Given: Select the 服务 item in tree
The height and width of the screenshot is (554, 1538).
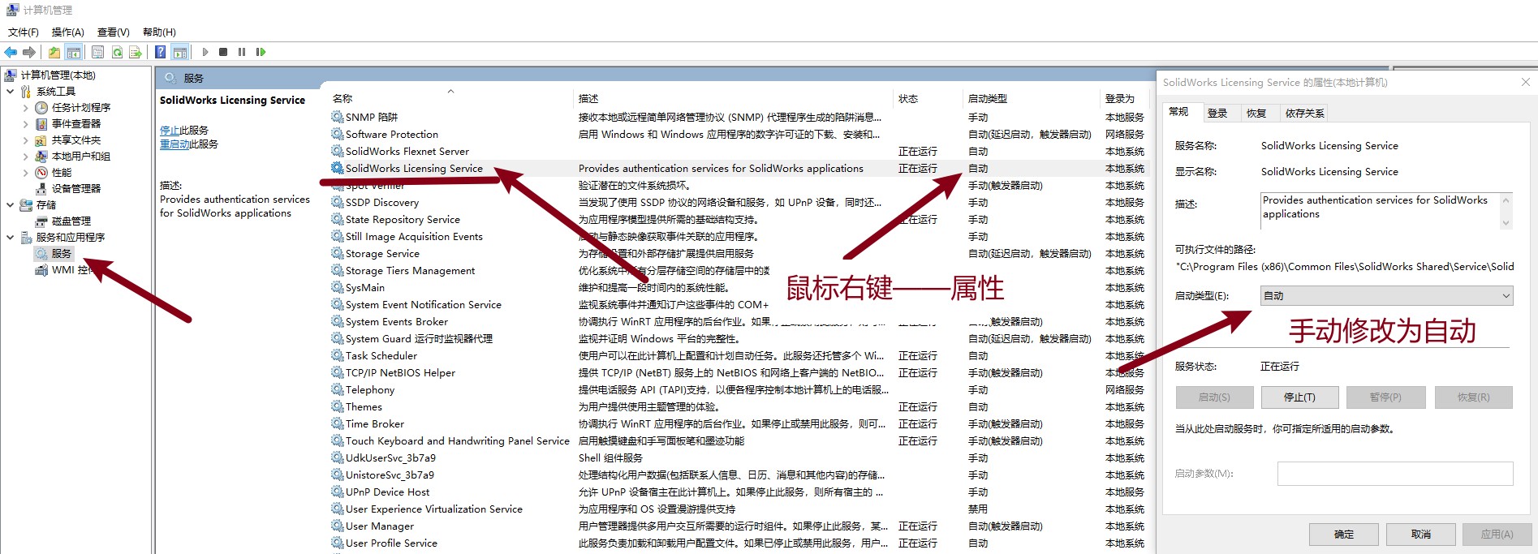Looking at the screenshot, I should pyautogui.click(x=62, y=253).
